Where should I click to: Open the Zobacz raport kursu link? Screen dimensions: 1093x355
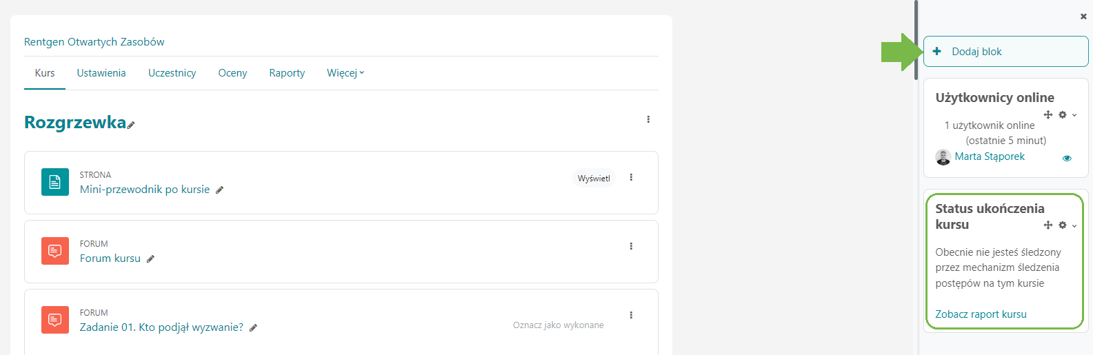tap(981, 314)
